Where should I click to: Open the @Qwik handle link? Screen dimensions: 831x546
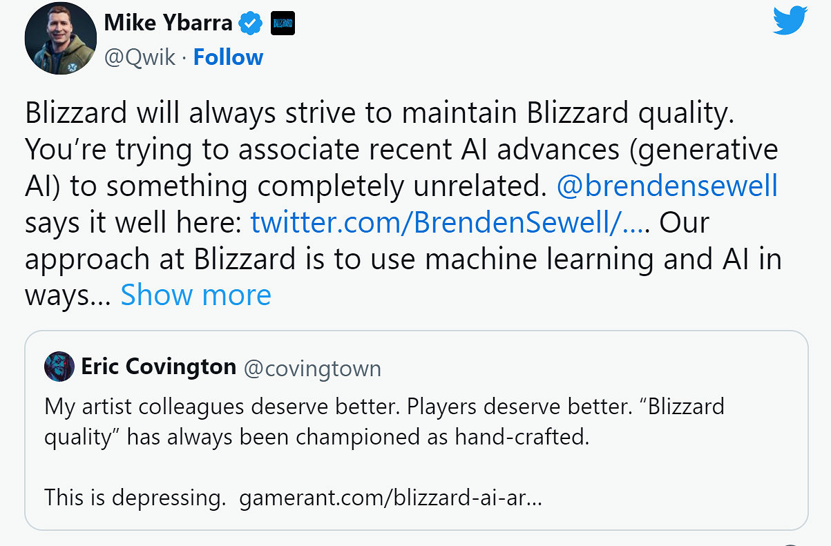pyautogui.click(x=140, y=57)
